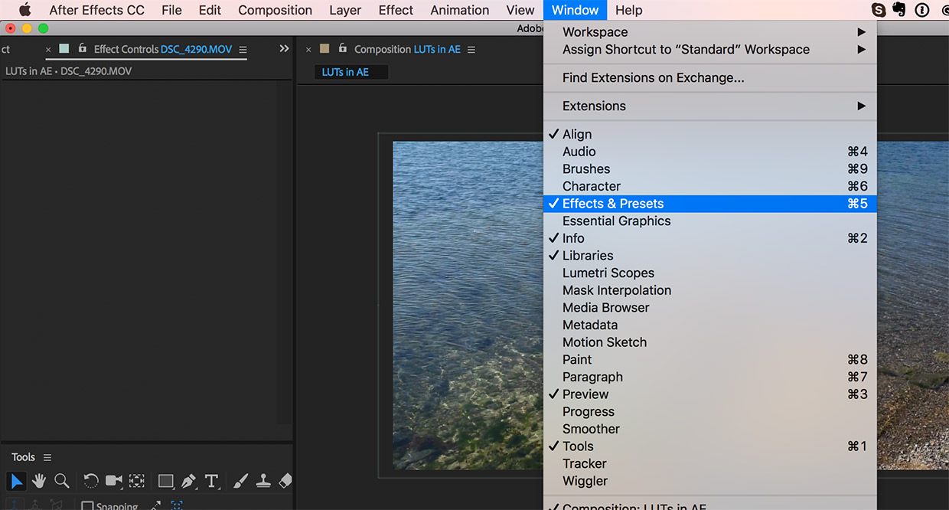The image size is (949, 510).
Task: Toggle the Effect Controls panel lock
Action: click(82, 48)
